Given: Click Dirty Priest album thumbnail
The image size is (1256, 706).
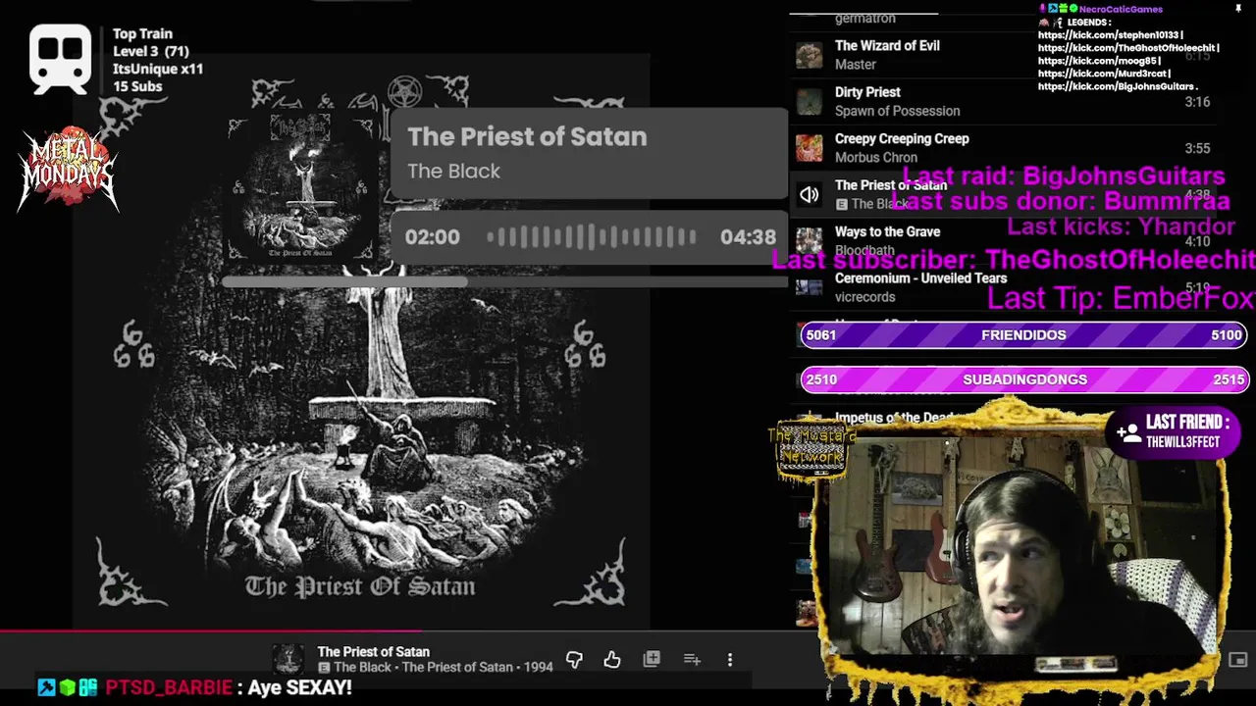Looking at the screenshot, I should [809, 101].
